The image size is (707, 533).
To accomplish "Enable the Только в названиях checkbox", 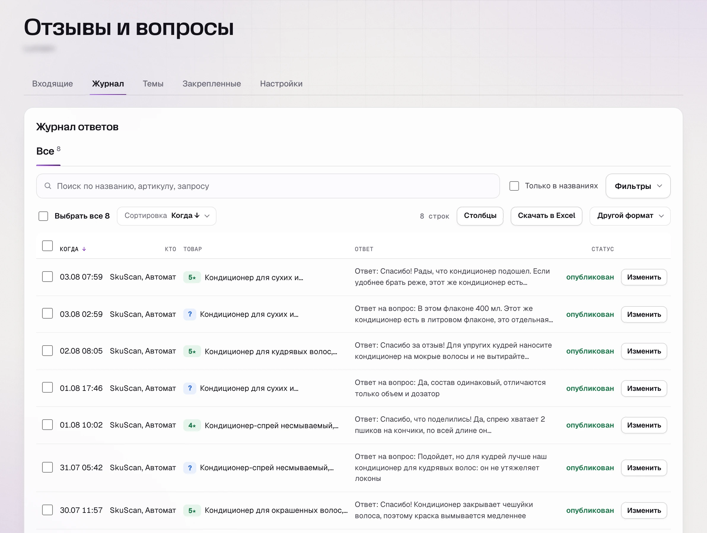I will [514, 186].
